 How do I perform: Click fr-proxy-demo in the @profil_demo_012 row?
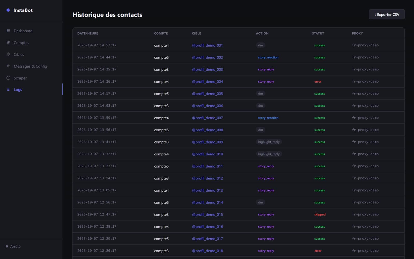365,178
